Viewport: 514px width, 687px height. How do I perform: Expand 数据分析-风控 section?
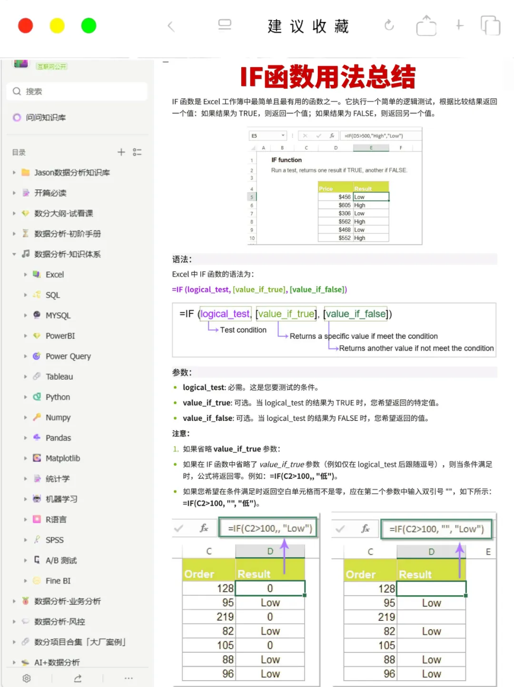pyautogui.click(x=14, y=622)
